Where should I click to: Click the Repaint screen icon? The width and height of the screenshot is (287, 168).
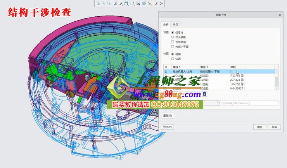point(115,3)
